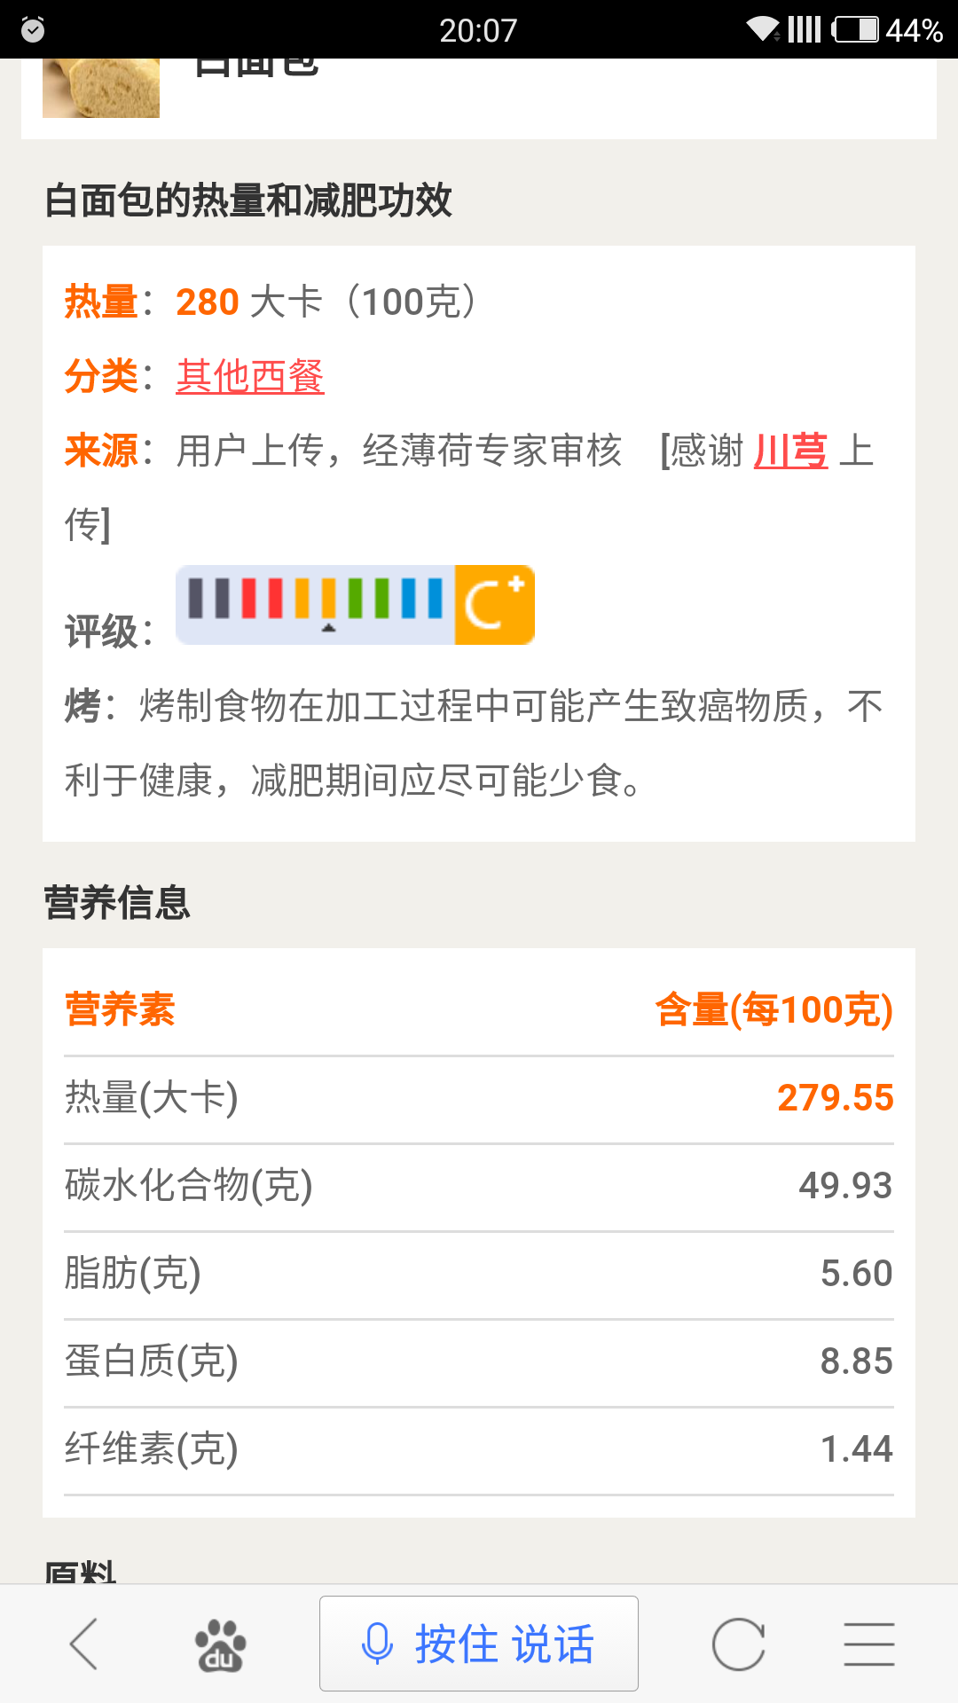Image resolution: width=958 pixels, height=1703 pixels.
Task: Select the 碳水化合物(克) nutrition row
Action: (479, 1186)
